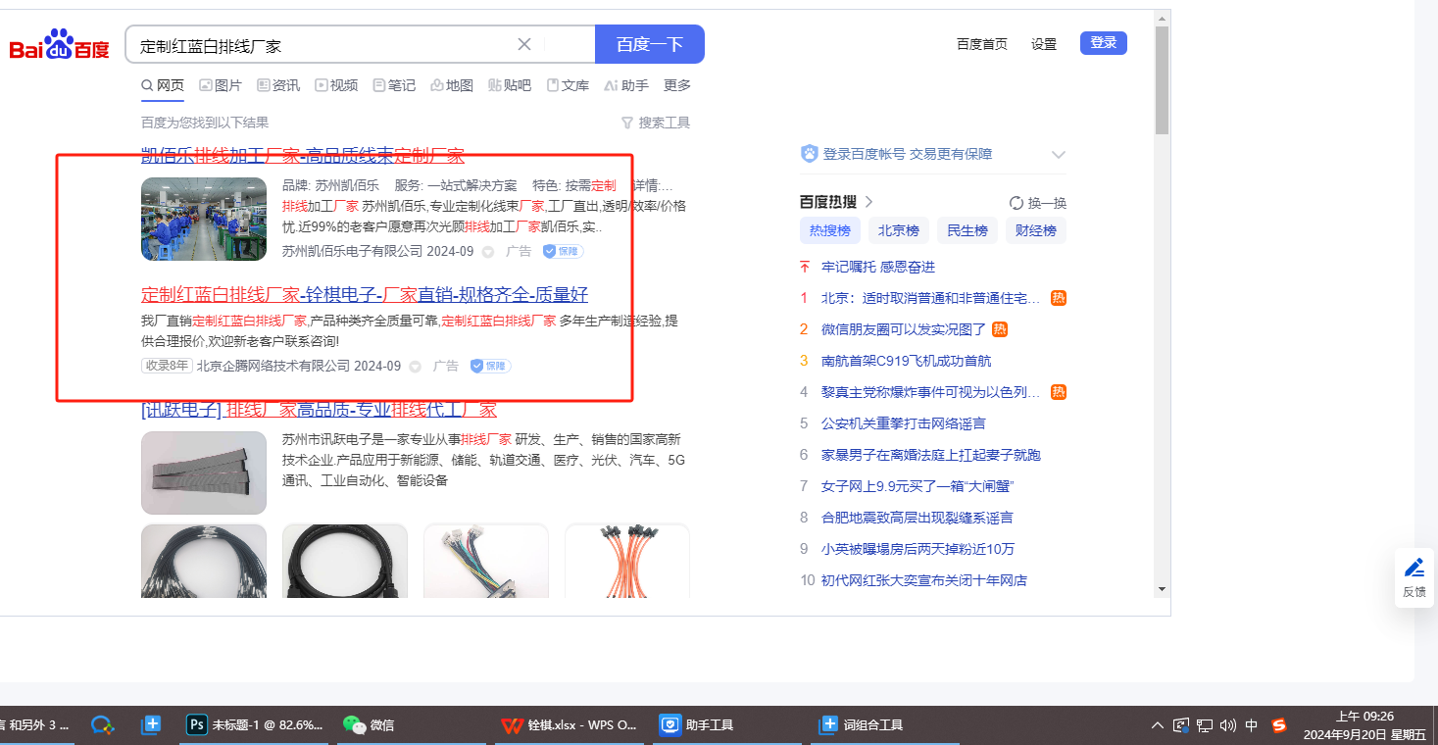Screen dimensions: 1438x745
Task: Go to the 地图 tab
Action: click(452, 85)
